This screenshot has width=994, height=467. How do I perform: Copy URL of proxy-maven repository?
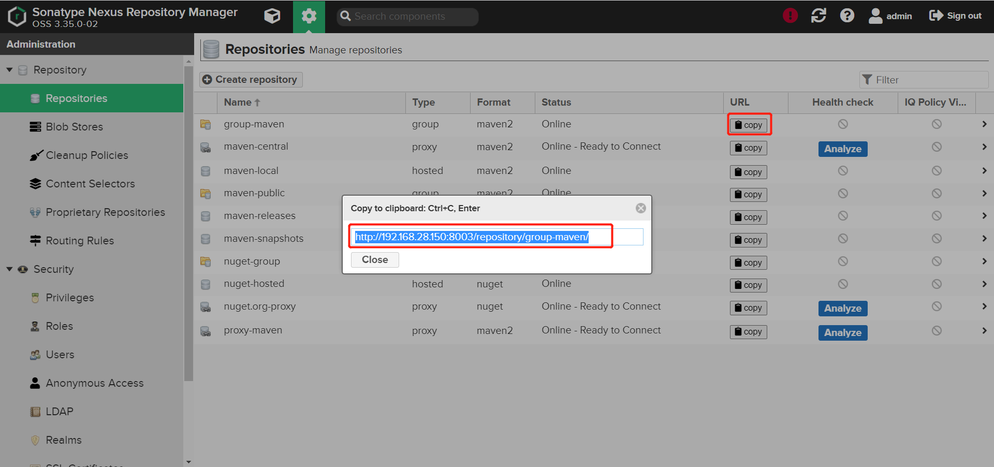pos(749,332)
